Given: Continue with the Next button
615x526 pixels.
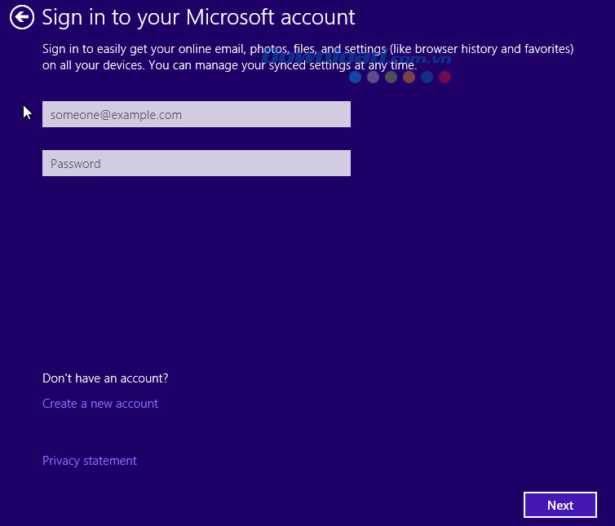Looking at the screenshot, I should pos(560,505).
